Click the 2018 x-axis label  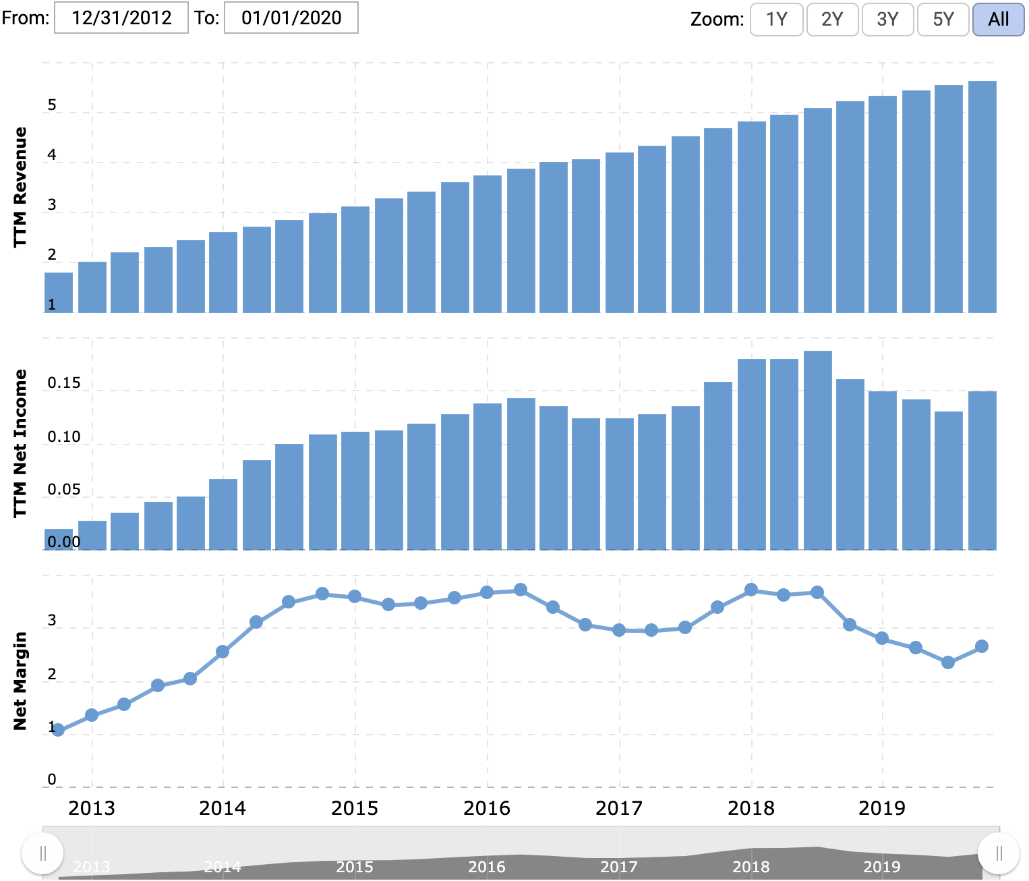click(751, 808)
